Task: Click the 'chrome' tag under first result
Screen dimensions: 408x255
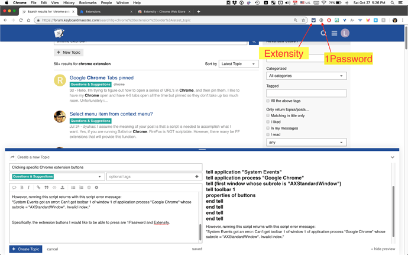Action: [x=119, y=85]
